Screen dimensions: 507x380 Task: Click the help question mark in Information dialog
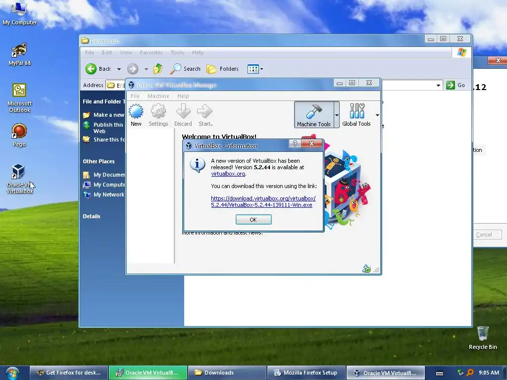pyautogui.click(x=295, y=143)
